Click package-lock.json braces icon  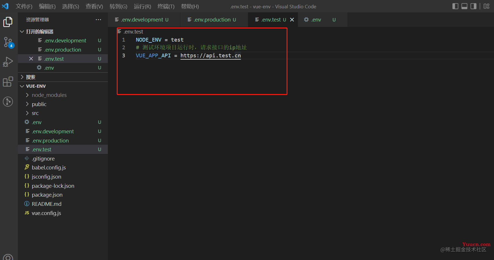tap(27, 185)
